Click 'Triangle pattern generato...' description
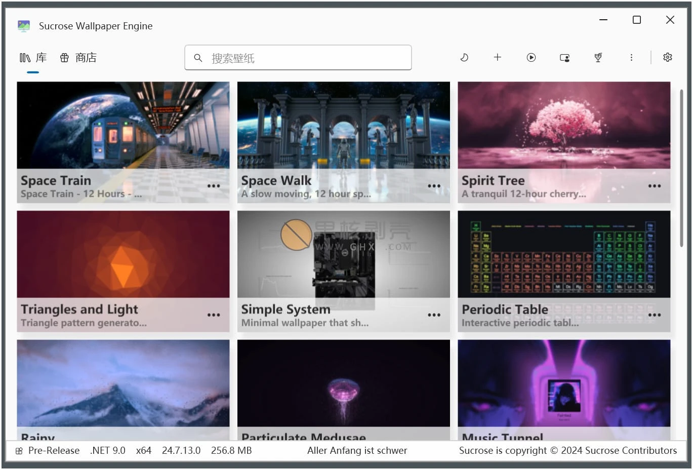This screenshot has width=693, height=470. tap(84, 323)
